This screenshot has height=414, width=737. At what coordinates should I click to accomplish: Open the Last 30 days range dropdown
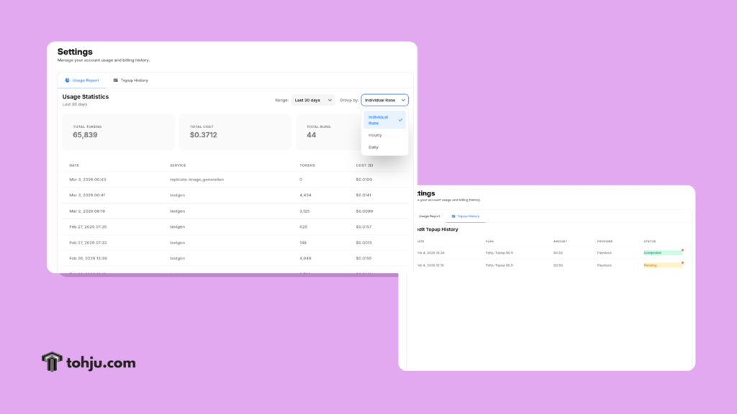pos(313,101)
